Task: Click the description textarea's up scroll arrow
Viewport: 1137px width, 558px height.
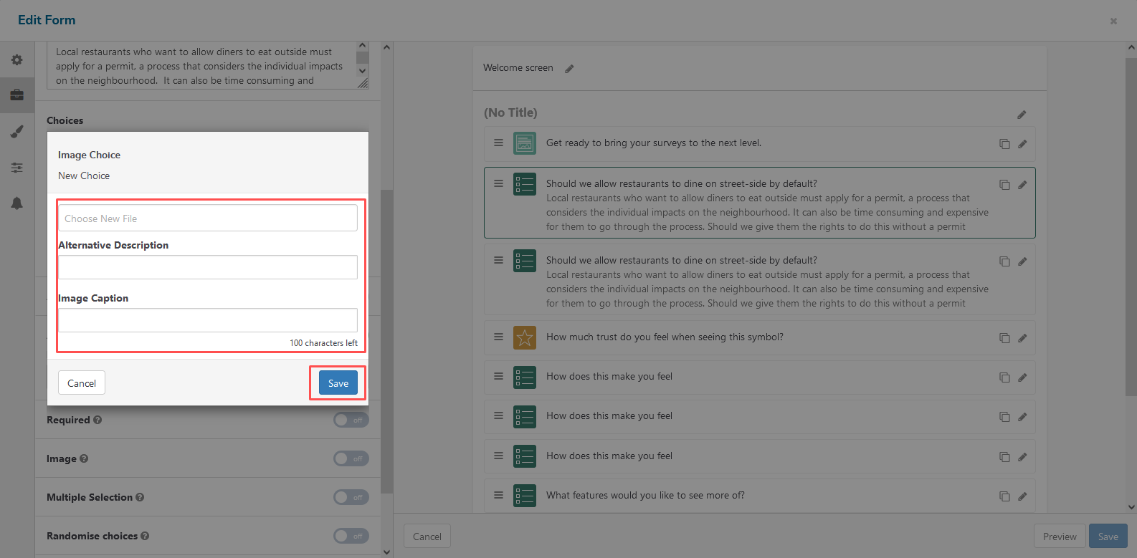Action: click(x=362, y=46)
